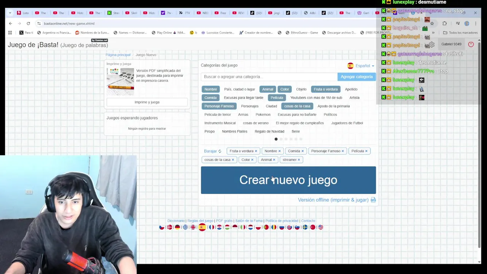Choose the Portuguese flag

point(266,227)
